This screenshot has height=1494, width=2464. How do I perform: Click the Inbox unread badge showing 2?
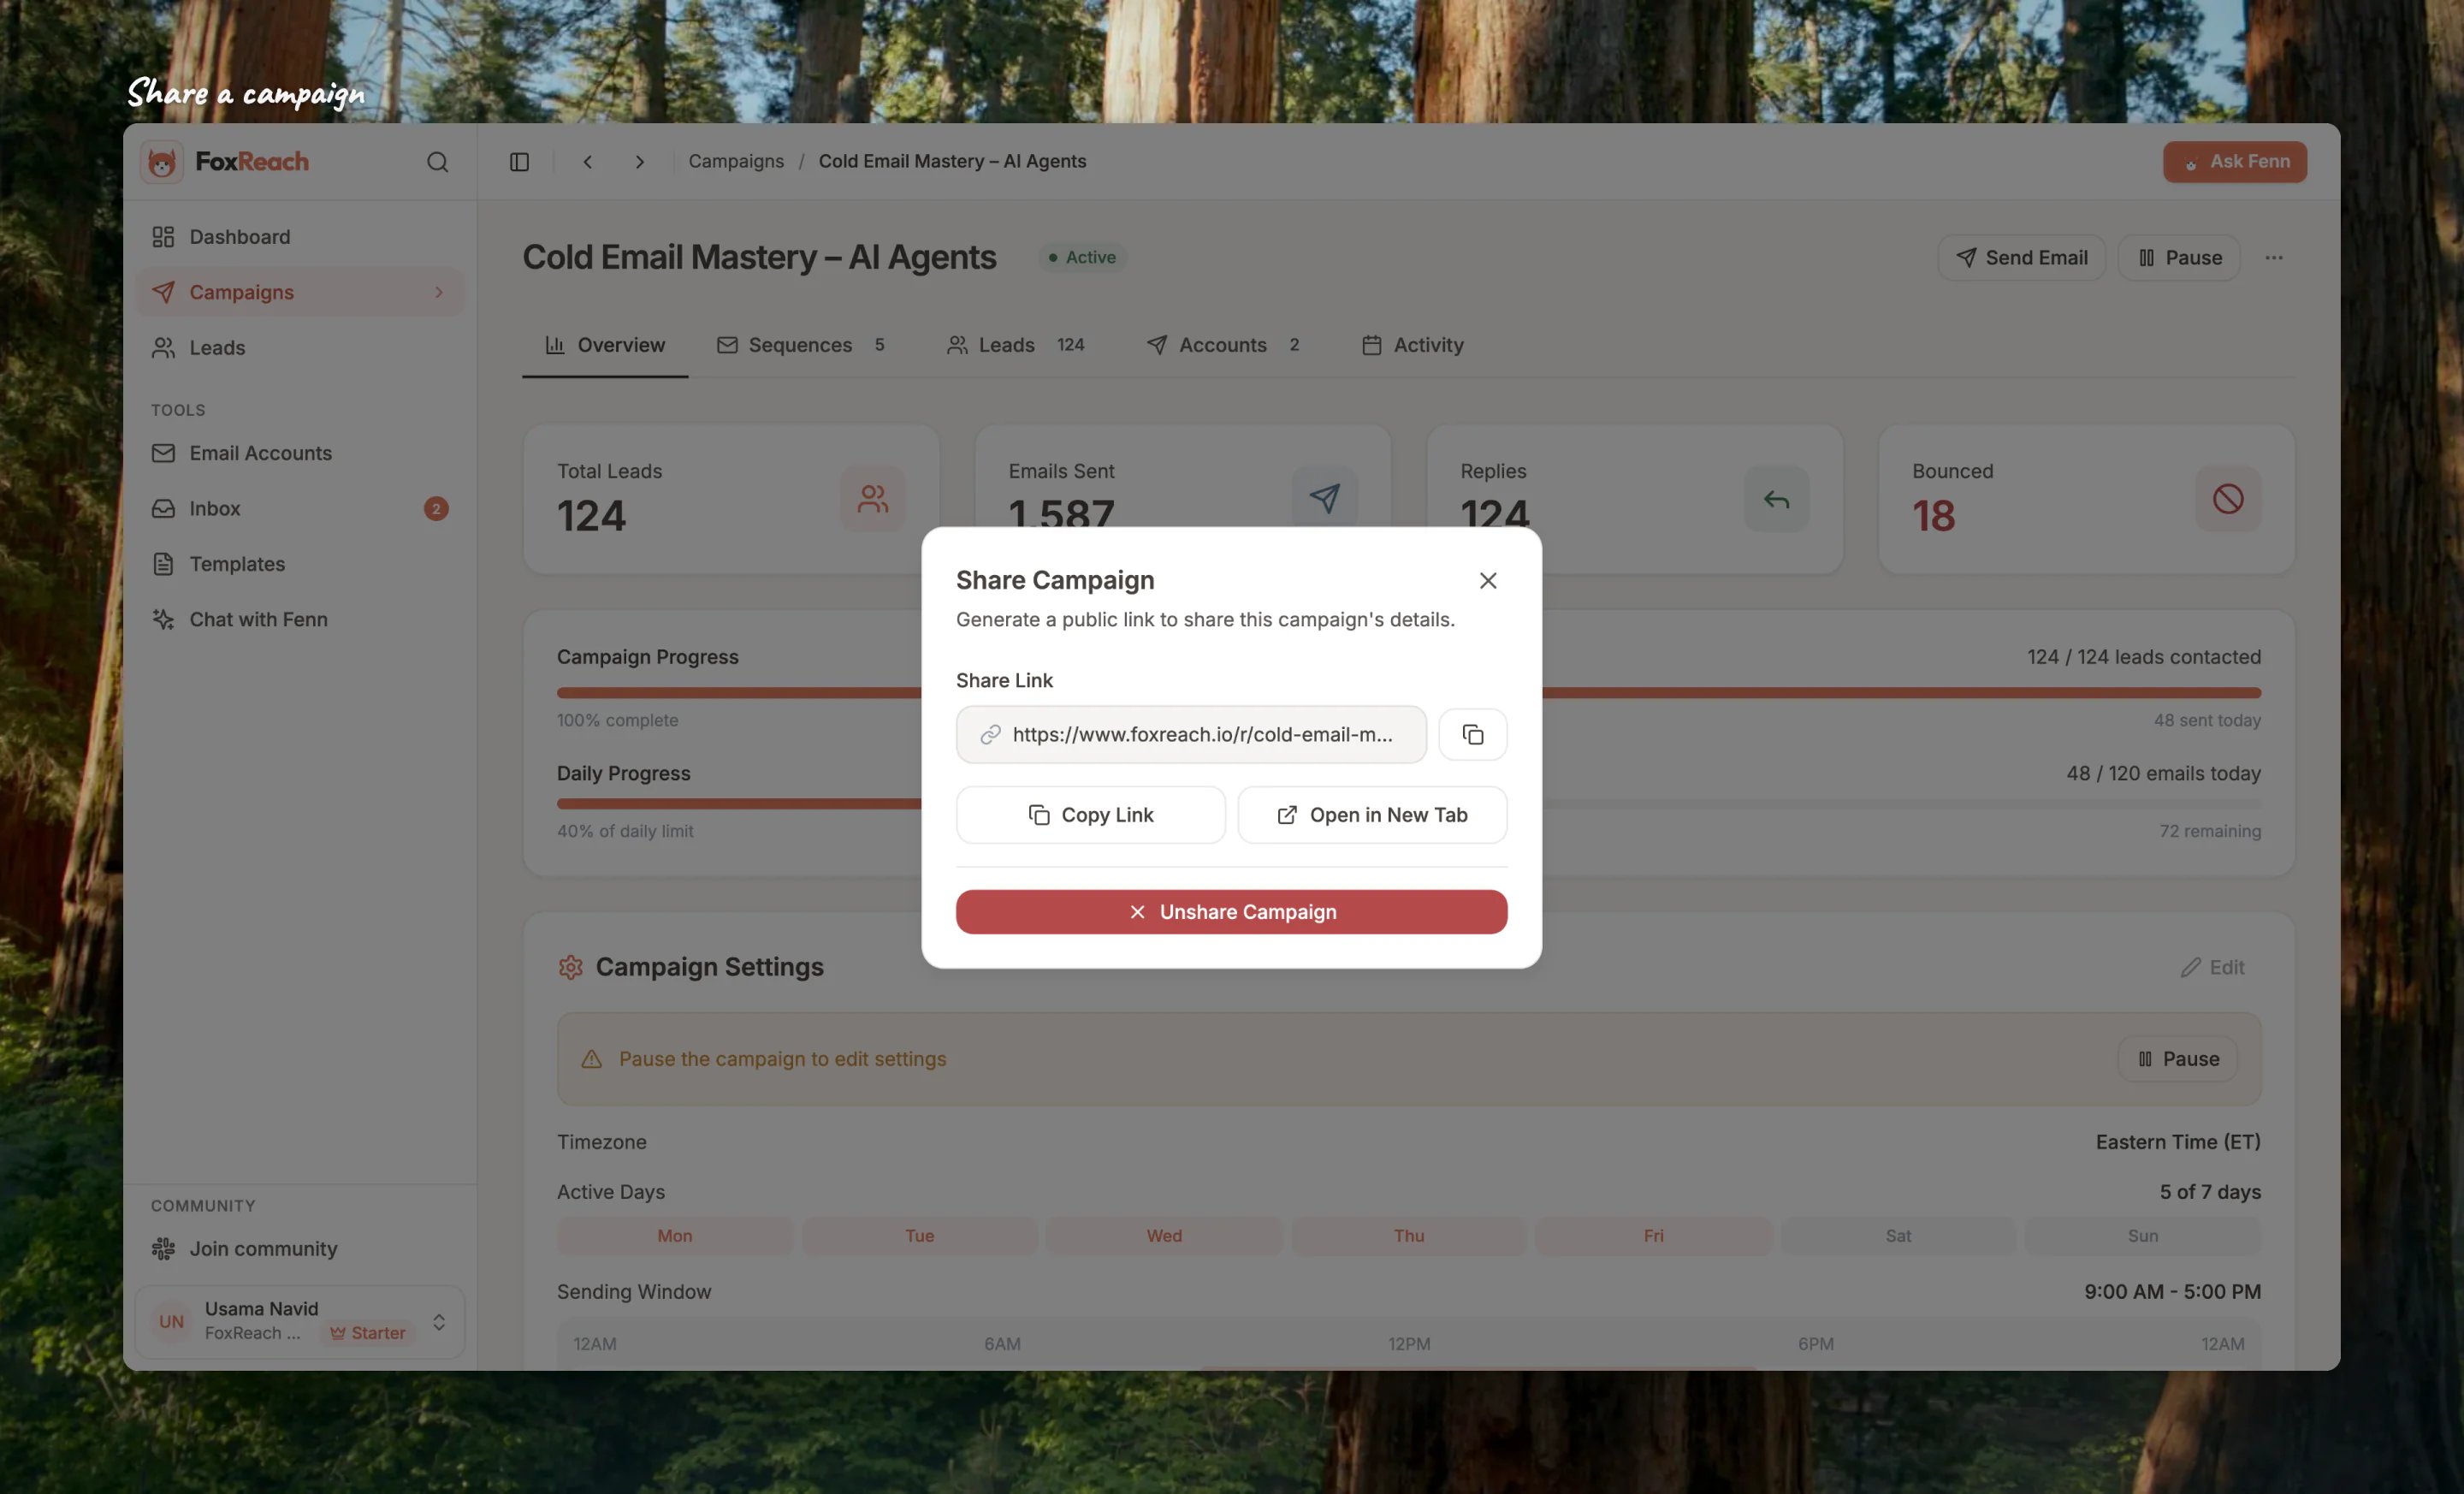(x=436, y=509)
